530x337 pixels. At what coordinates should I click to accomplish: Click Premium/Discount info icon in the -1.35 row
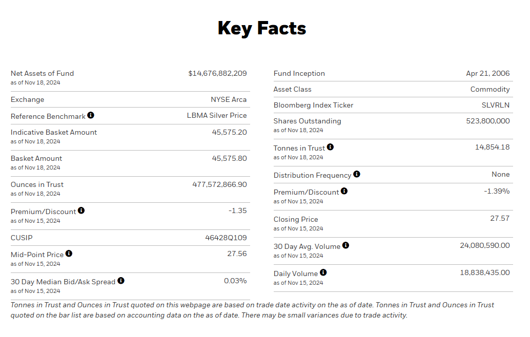click(81, 210)
